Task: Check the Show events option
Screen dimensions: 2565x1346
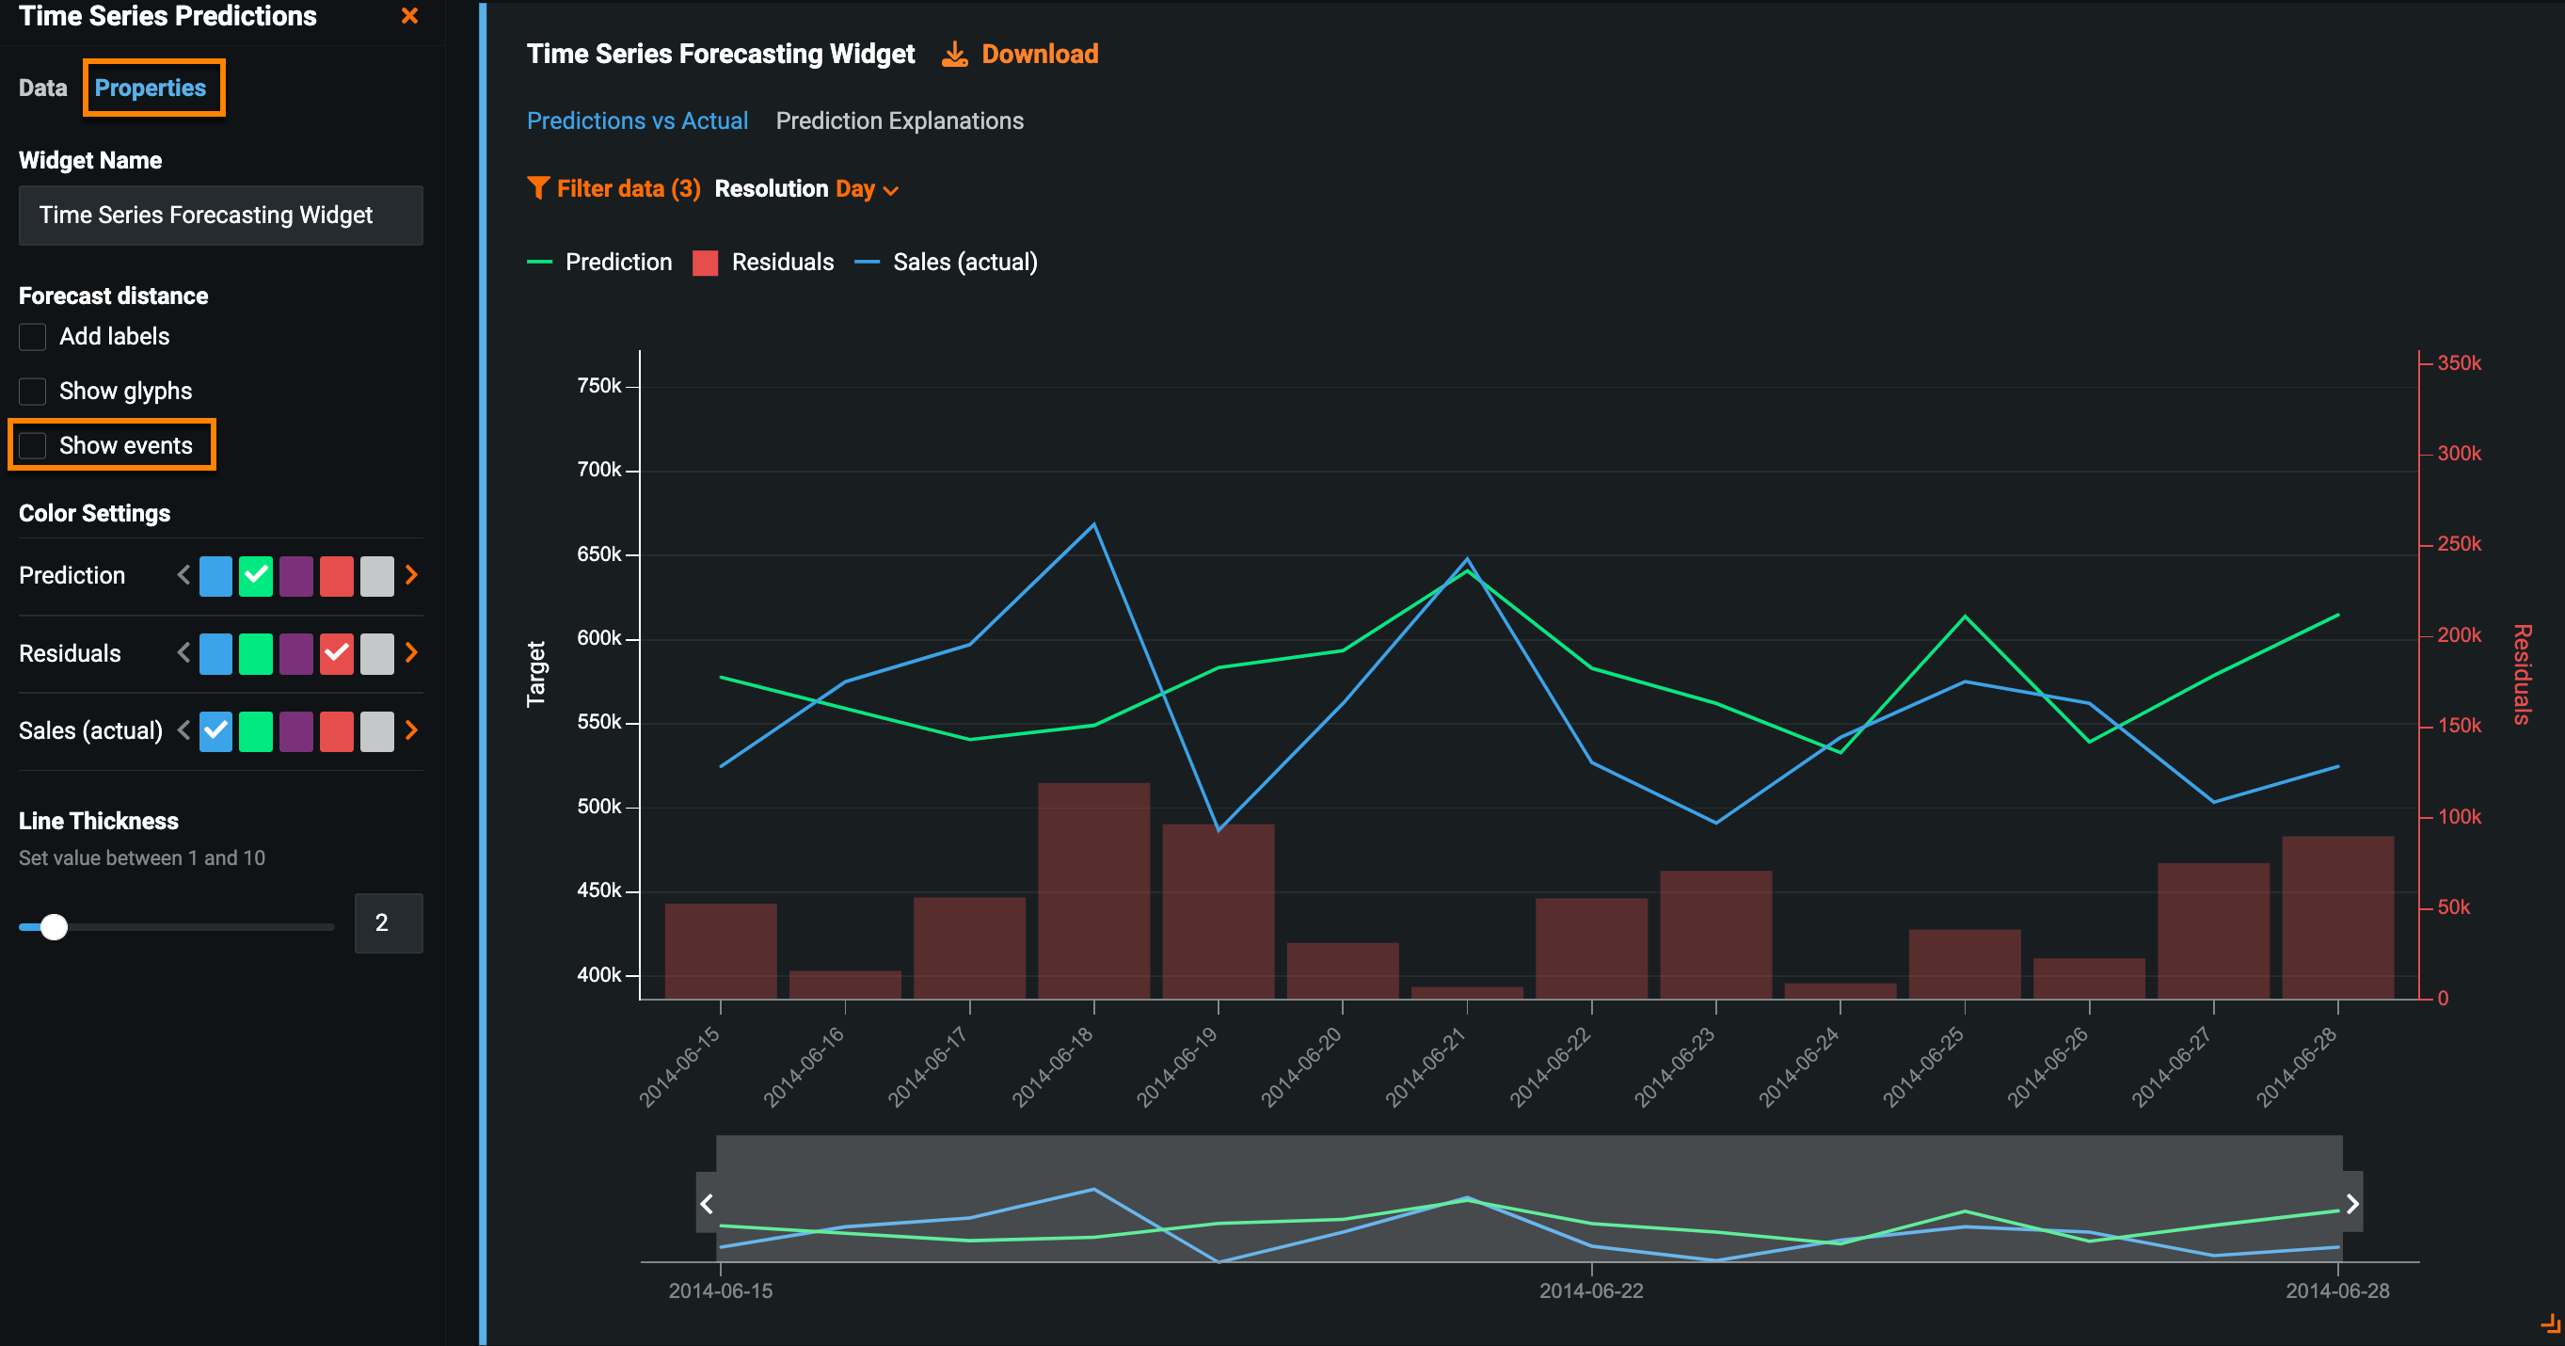Action: point(33,445)
